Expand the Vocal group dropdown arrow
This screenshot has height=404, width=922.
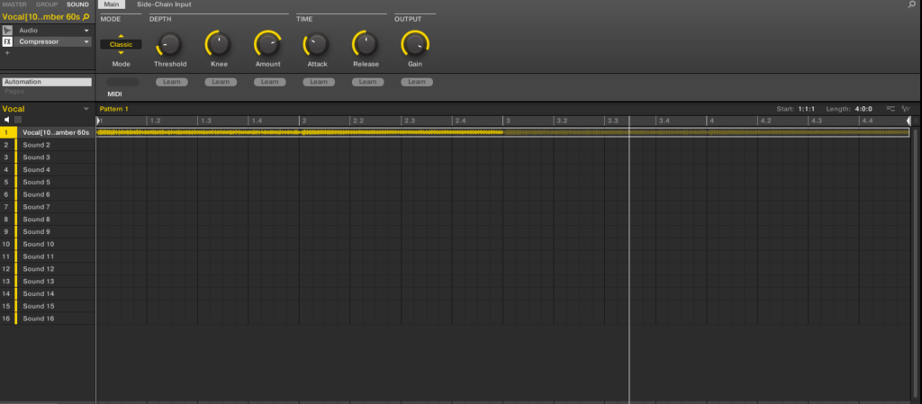click(86, 109)
